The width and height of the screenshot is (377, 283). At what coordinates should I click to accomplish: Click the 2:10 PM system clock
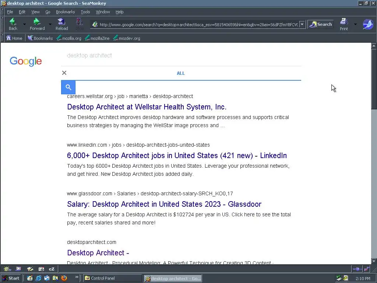point(363,279)
